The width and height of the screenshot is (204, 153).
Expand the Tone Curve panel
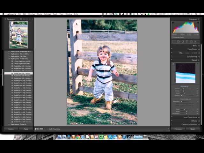(x=199, y=49)
